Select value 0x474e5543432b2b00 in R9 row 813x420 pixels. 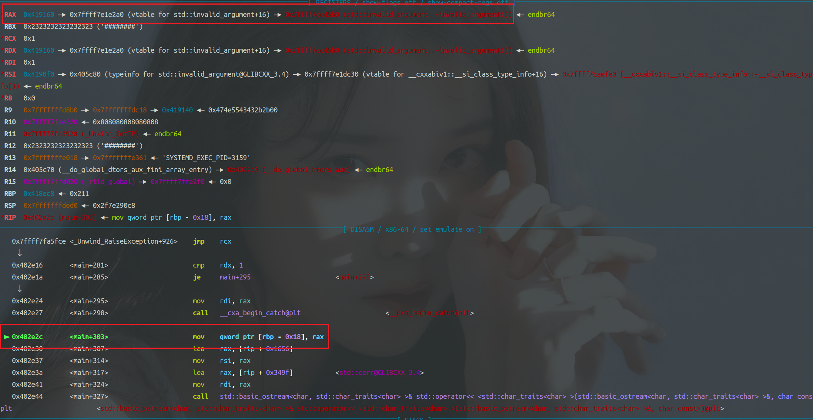pos(243,110)
